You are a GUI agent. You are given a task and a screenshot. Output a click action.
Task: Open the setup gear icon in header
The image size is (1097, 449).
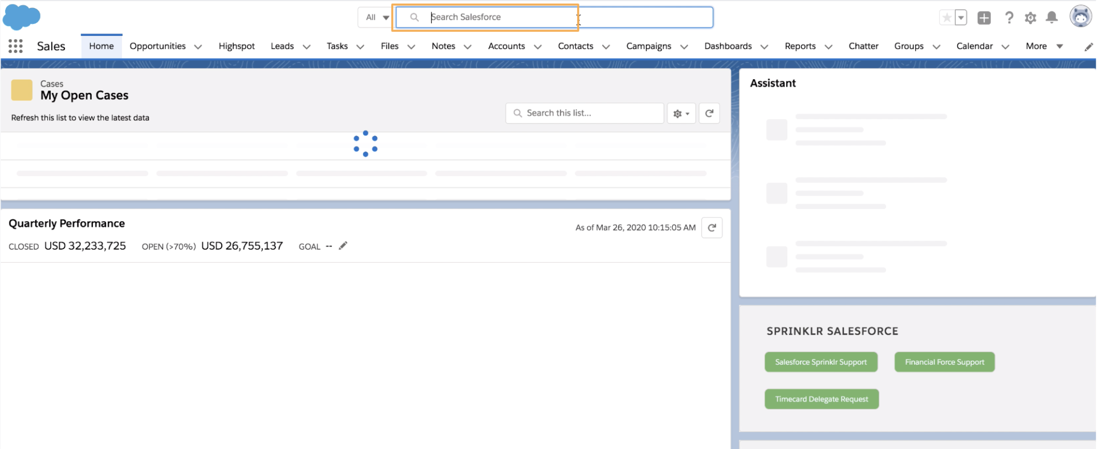1030,18
